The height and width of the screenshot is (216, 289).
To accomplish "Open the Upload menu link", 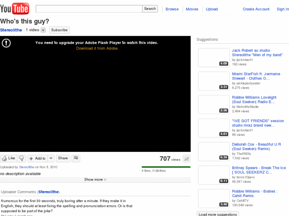I will point(211,9).
